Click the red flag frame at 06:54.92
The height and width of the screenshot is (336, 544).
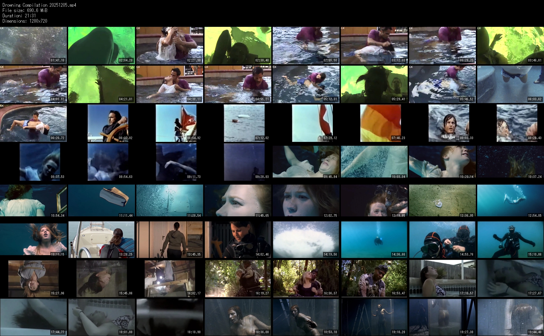point(176,123)
